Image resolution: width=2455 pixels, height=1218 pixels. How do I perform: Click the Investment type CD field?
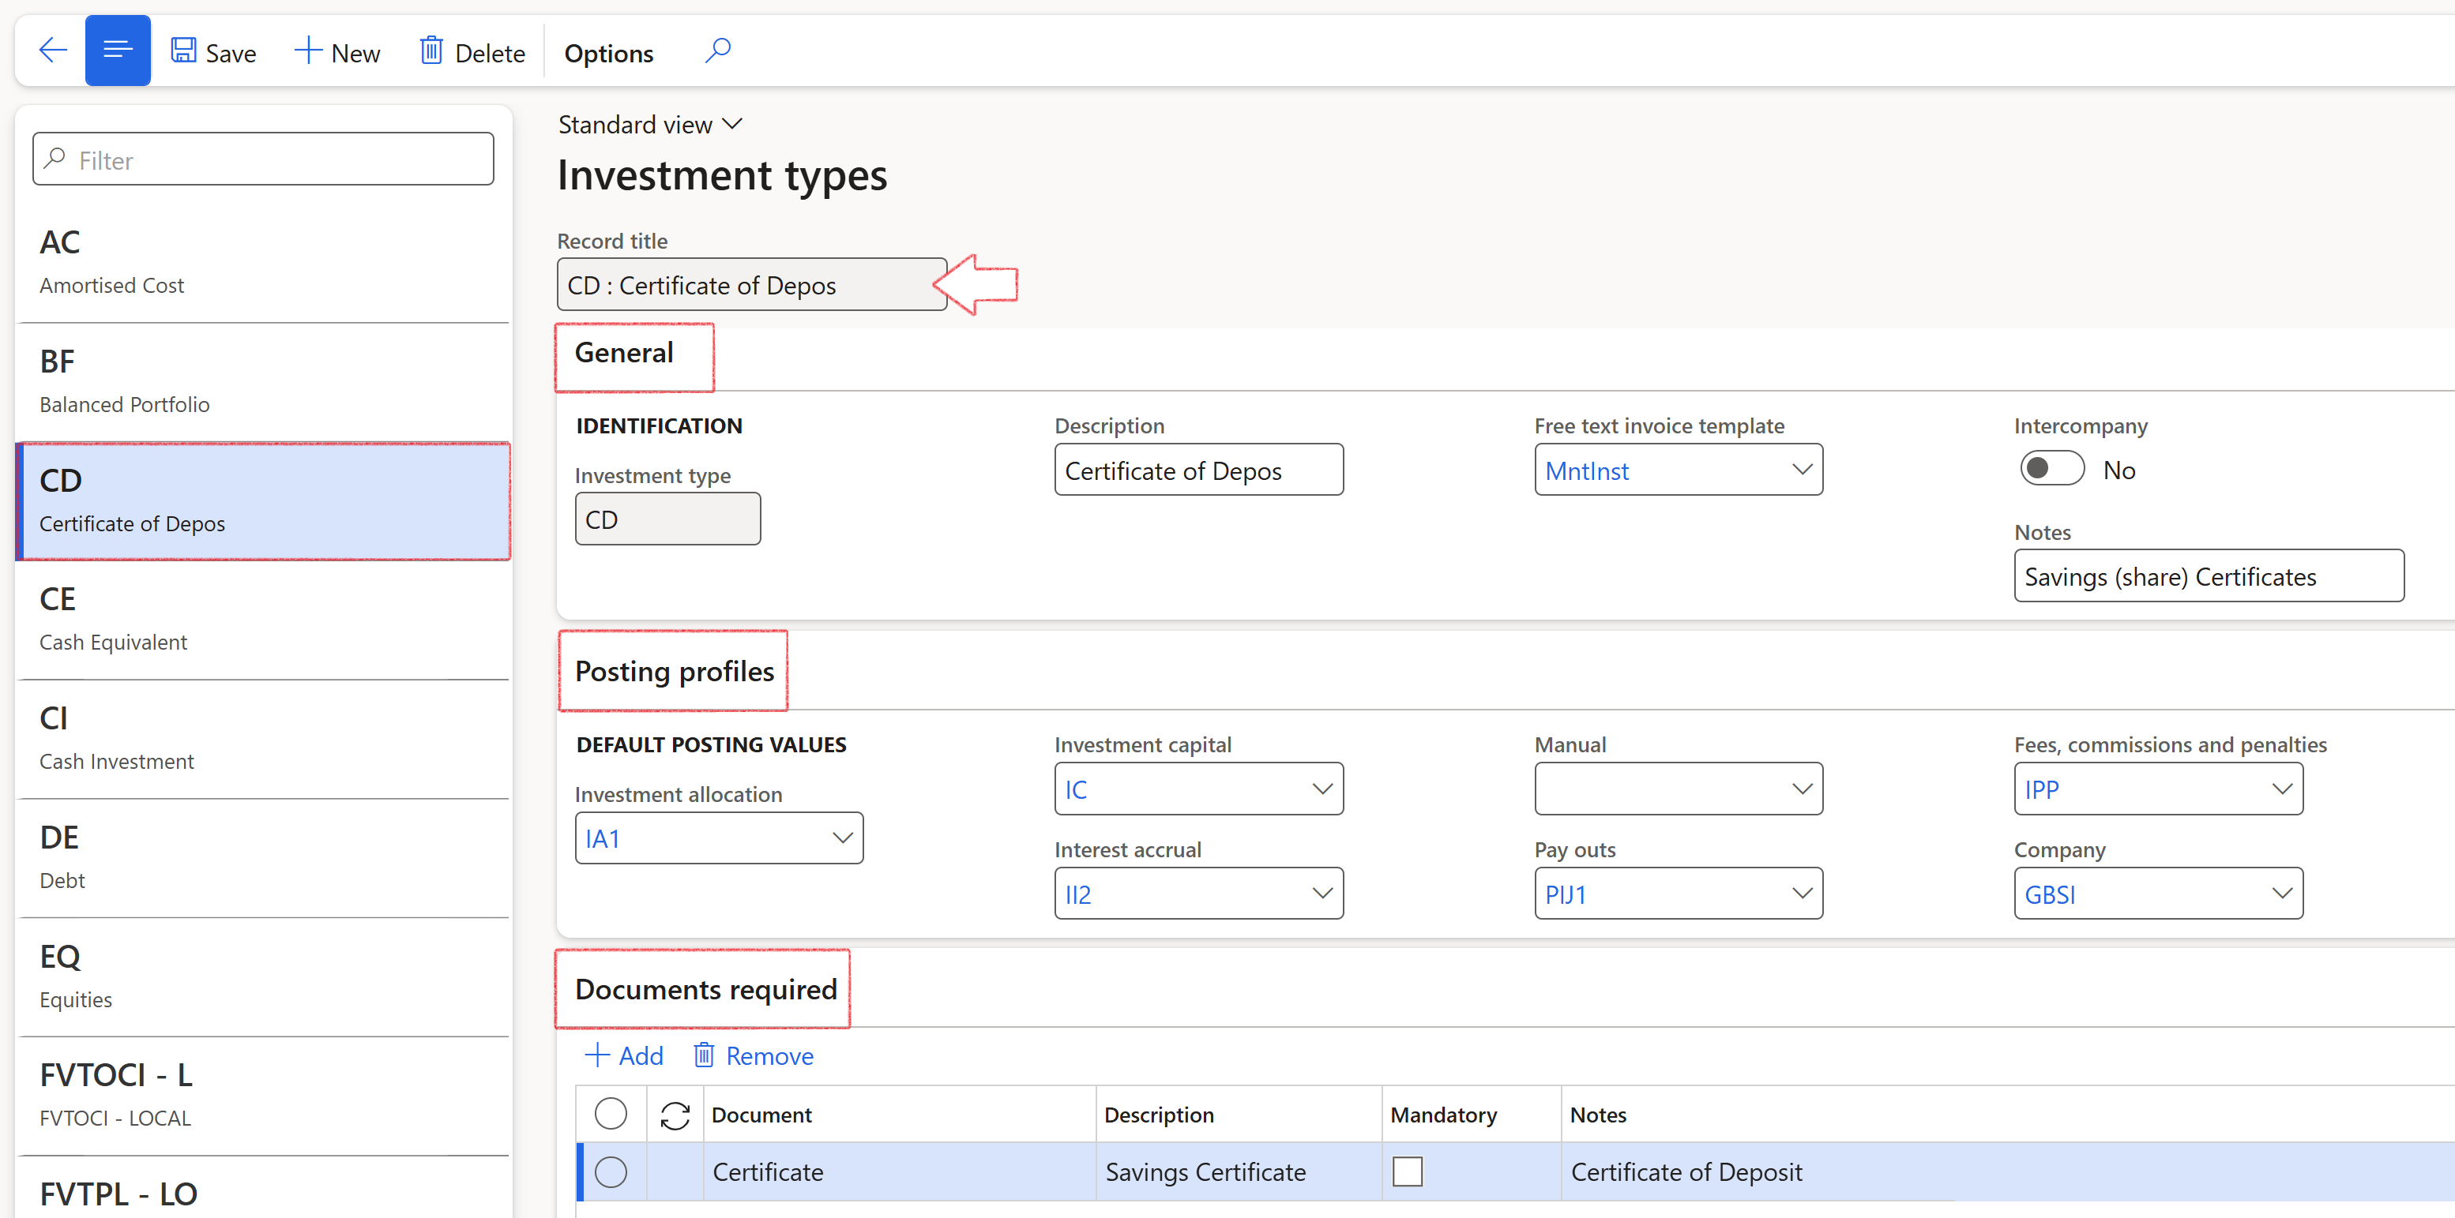[x=667, y=519]
